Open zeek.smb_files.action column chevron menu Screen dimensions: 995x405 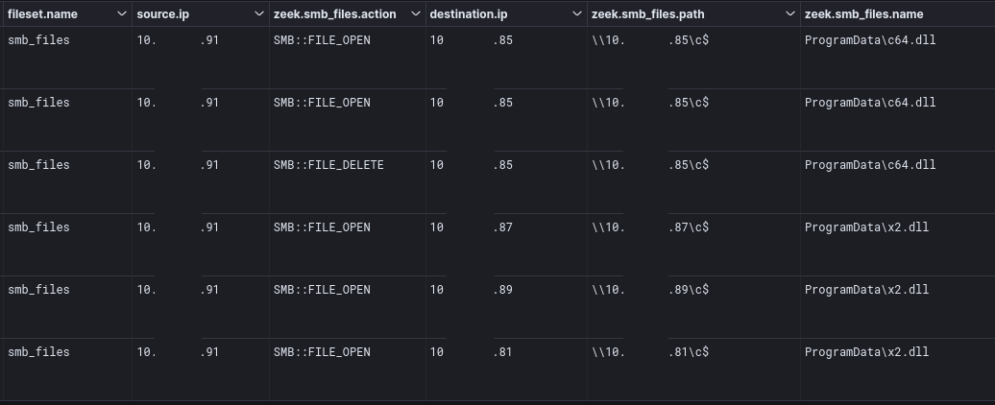[416, 14]
